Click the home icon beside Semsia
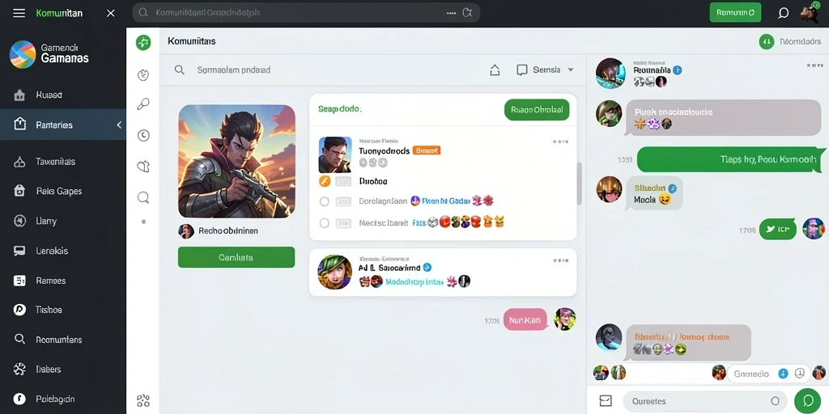The height and width of the screenshot is (414, 829). tap(495, 70)
